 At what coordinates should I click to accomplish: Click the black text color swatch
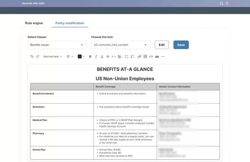click(79, 56)
